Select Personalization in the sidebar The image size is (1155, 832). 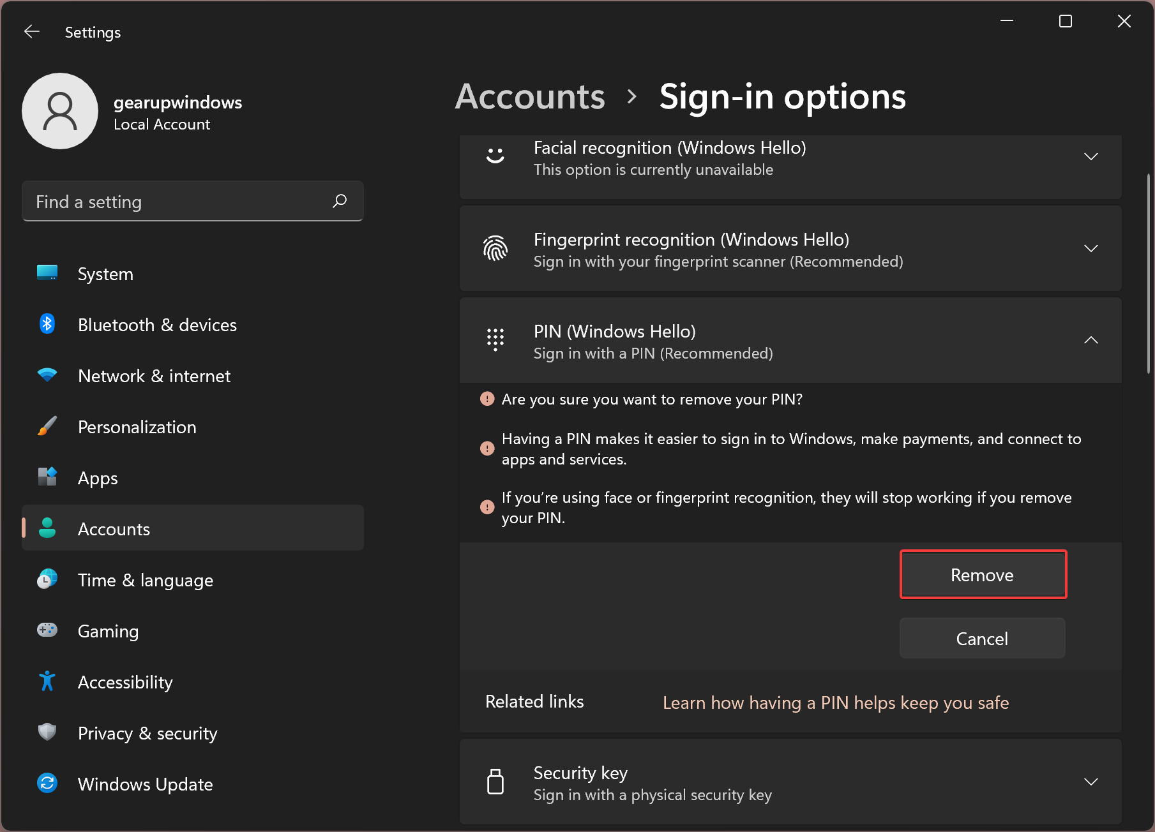click(x=193, y=427)
